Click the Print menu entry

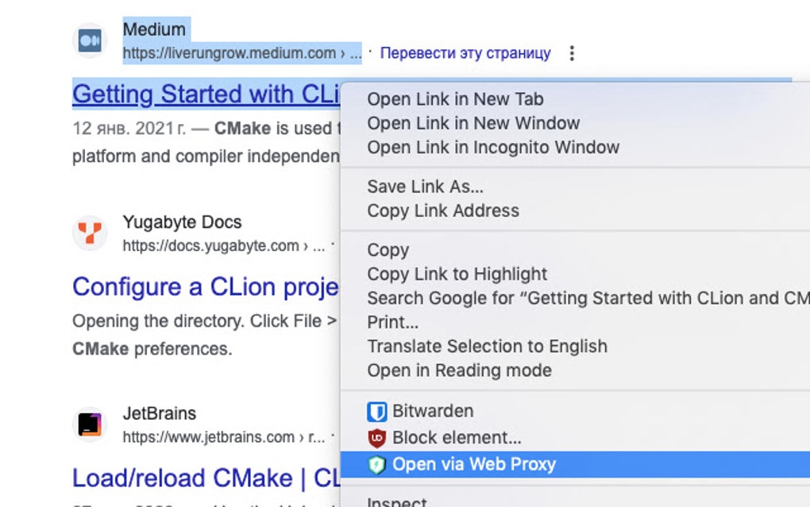click(x=392, y=323)
